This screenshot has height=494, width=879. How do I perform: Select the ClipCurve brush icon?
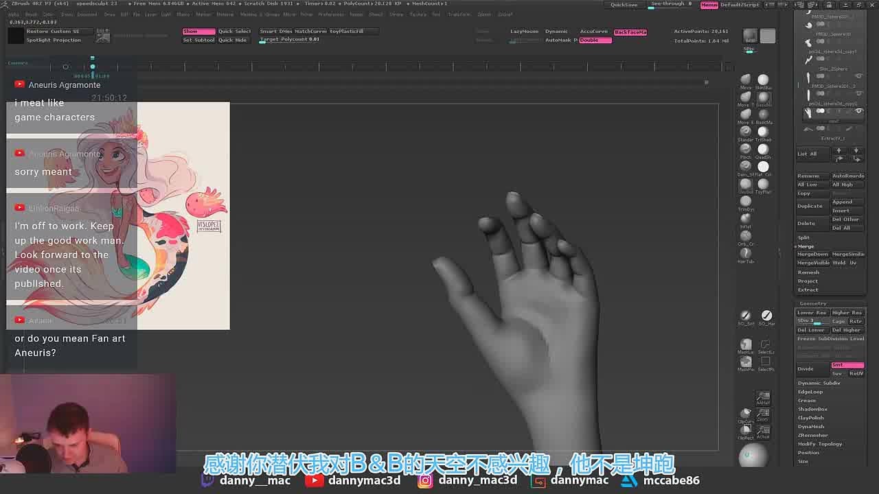coord(746,414)
